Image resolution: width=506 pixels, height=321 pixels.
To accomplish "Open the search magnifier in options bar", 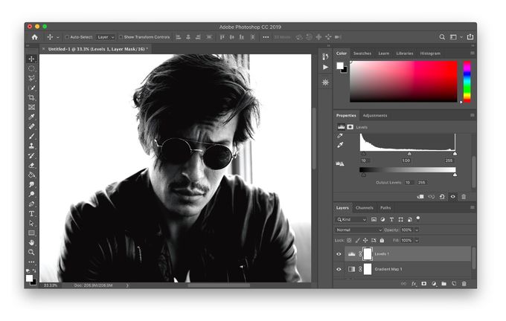I will (442, 37).
